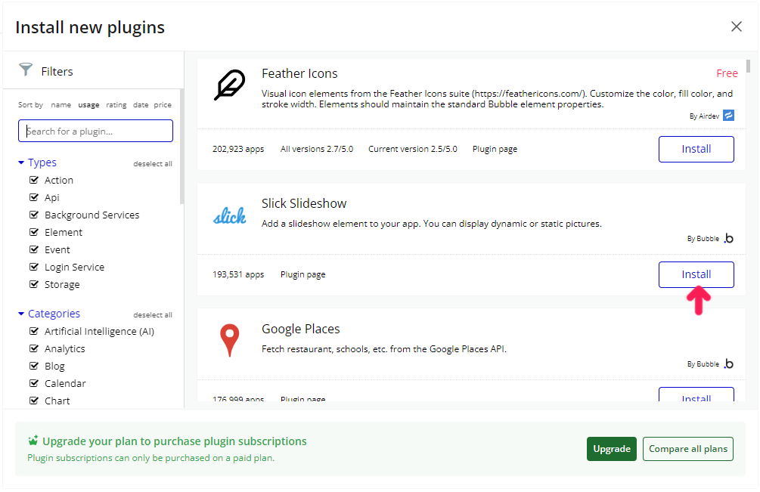
Task: Sort plugins by date
Action: click(x=141, y=104)
